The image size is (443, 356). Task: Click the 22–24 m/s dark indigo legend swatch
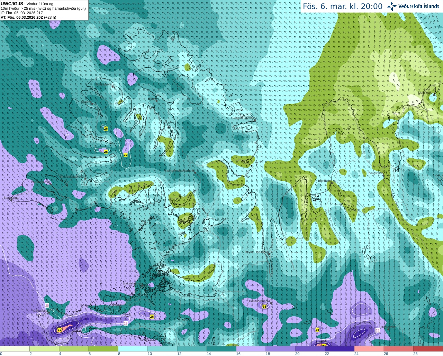pyautogui.click(x=340, y=349)
